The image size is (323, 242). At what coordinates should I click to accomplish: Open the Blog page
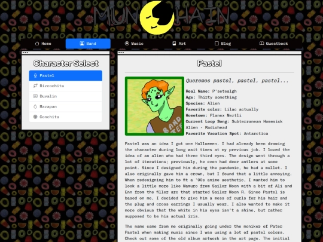[x=223, y=44]
